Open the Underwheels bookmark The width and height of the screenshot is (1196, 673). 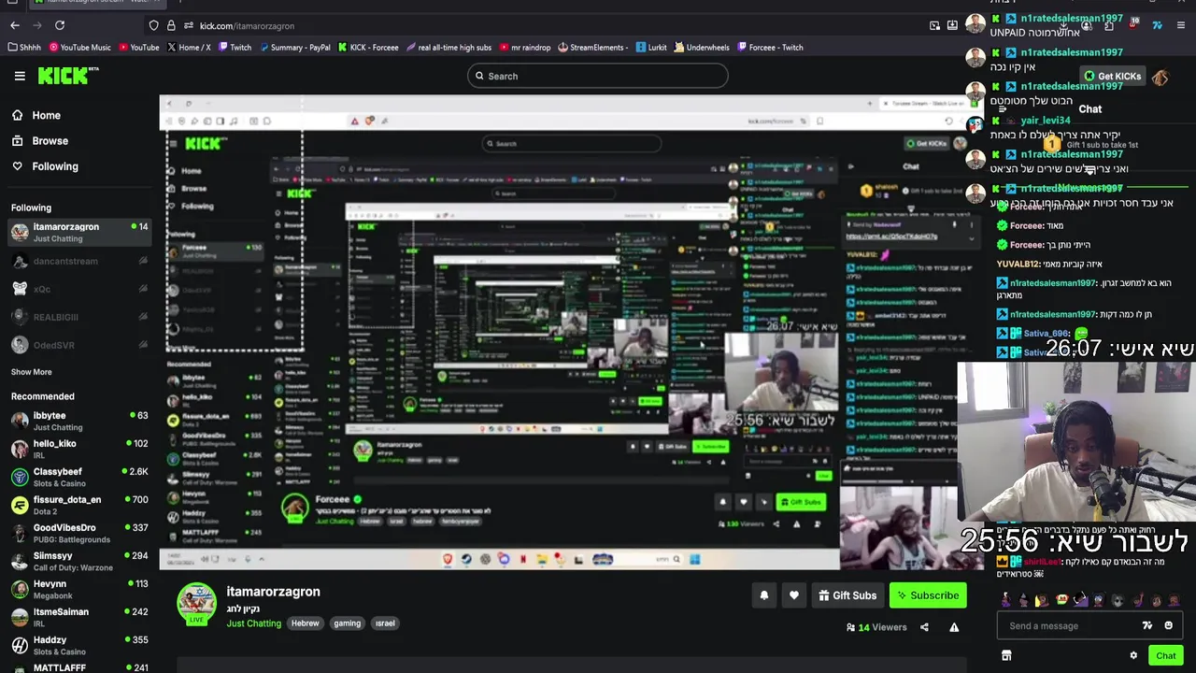point(702,48)
